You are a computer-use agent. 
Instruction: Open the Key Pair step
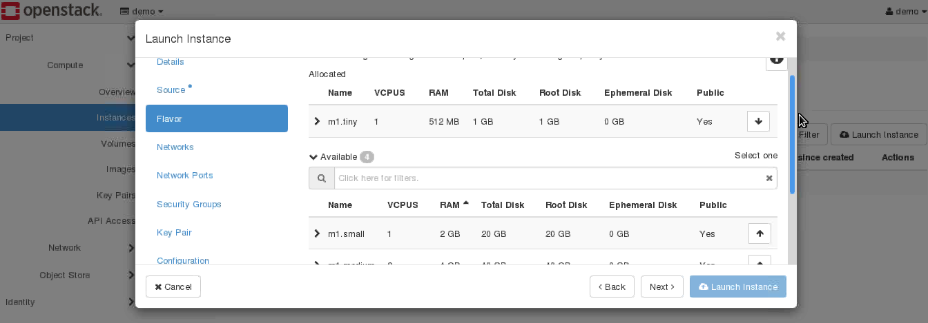(174, 233)
